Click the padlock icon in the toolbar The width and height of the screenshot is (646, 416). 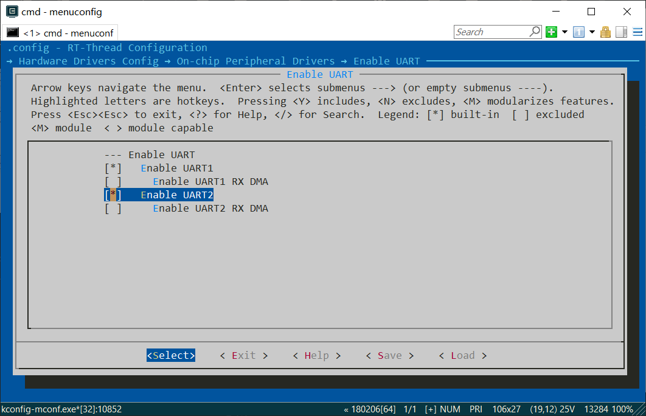pyautogui.click(x=605, y=32)
